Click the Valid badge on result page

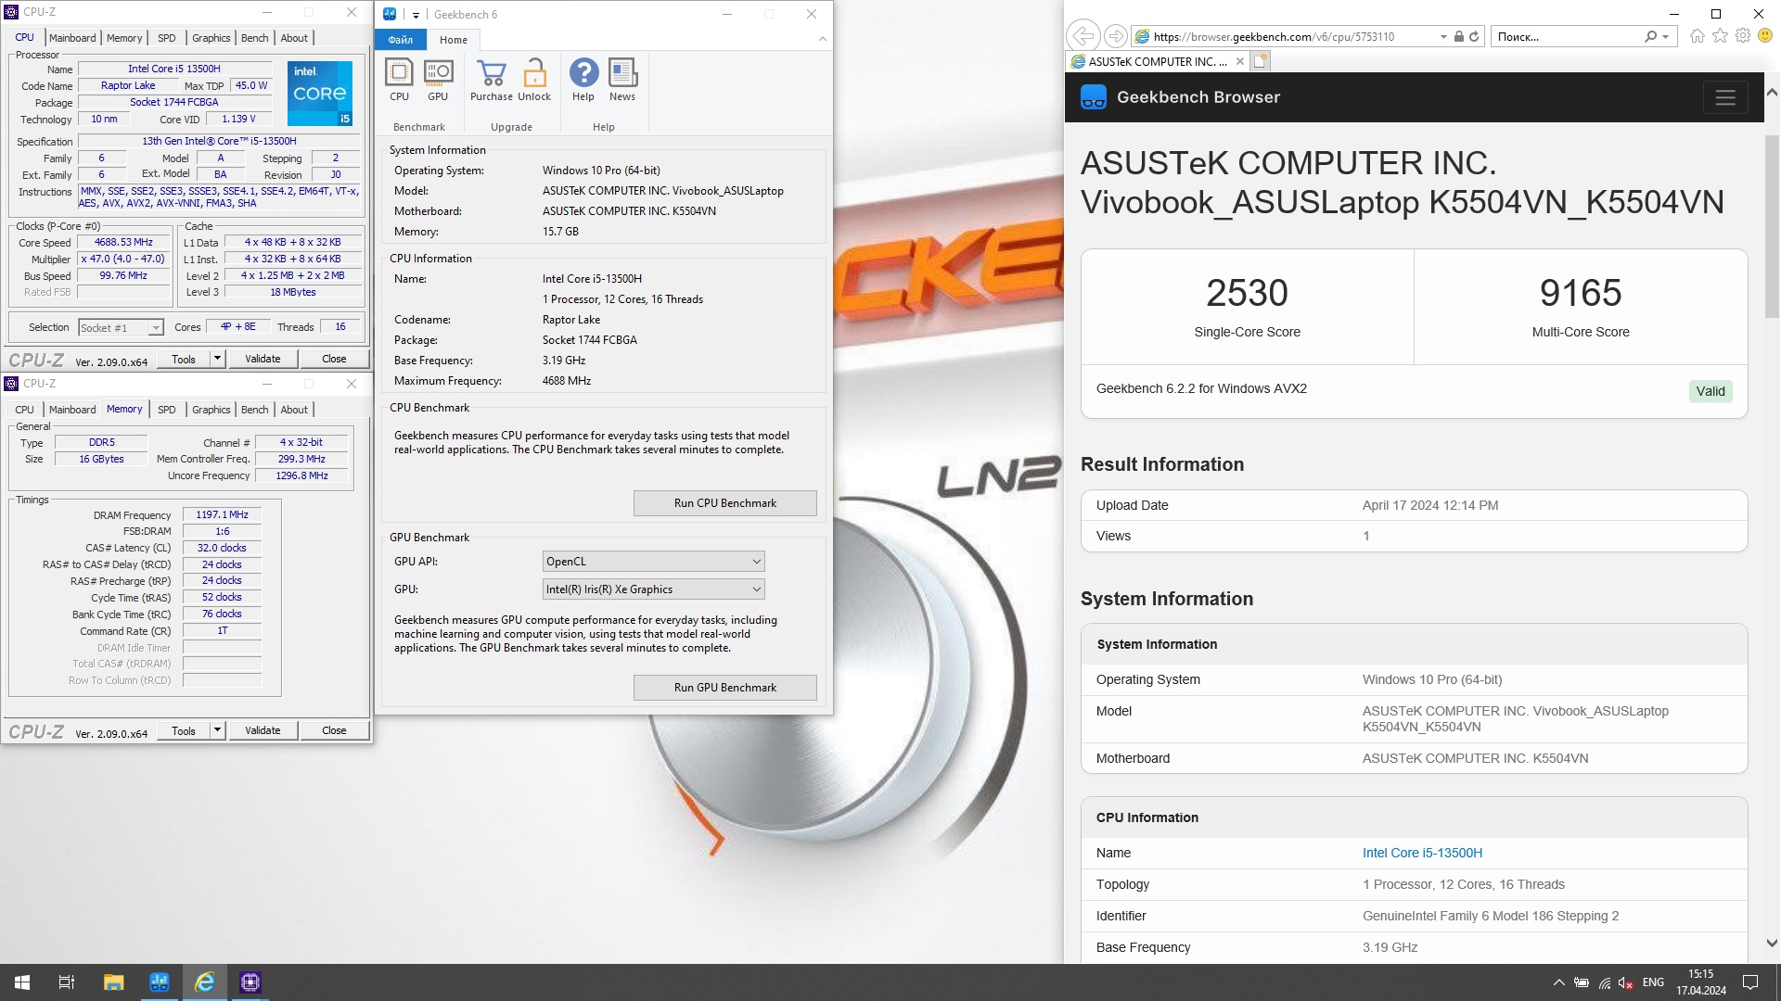pos(1711,391)
